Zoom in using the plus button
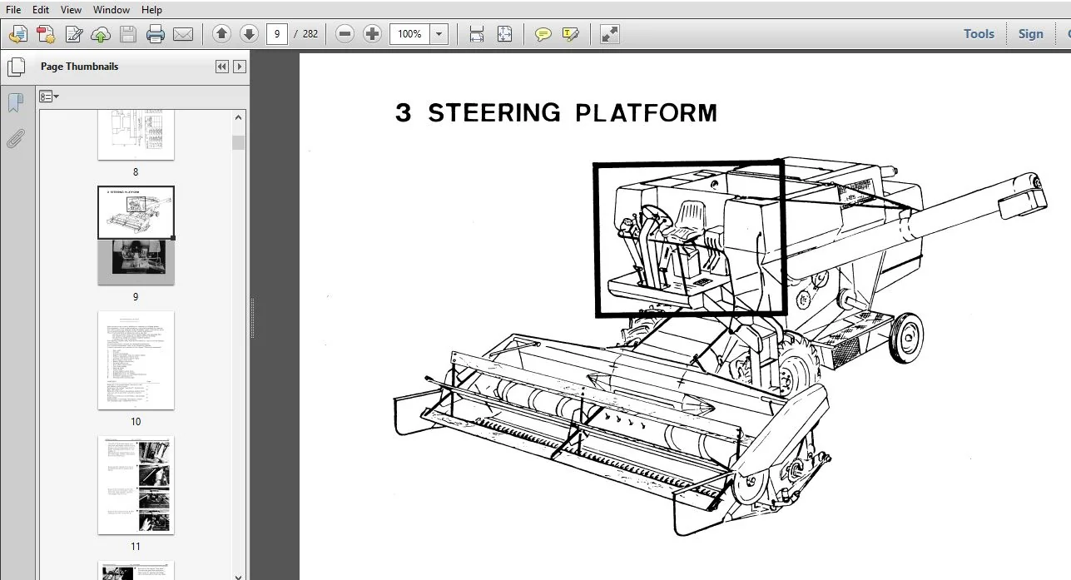The image size is (1071, 580). click(x=373, y=34)
